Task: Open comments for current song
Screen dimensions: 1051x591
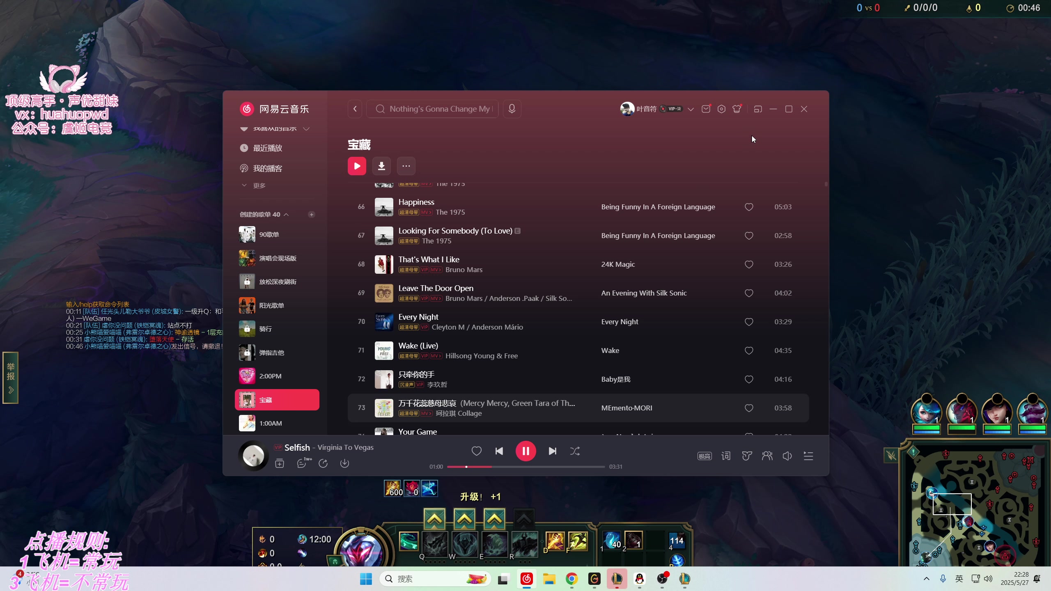Action: 303,463
